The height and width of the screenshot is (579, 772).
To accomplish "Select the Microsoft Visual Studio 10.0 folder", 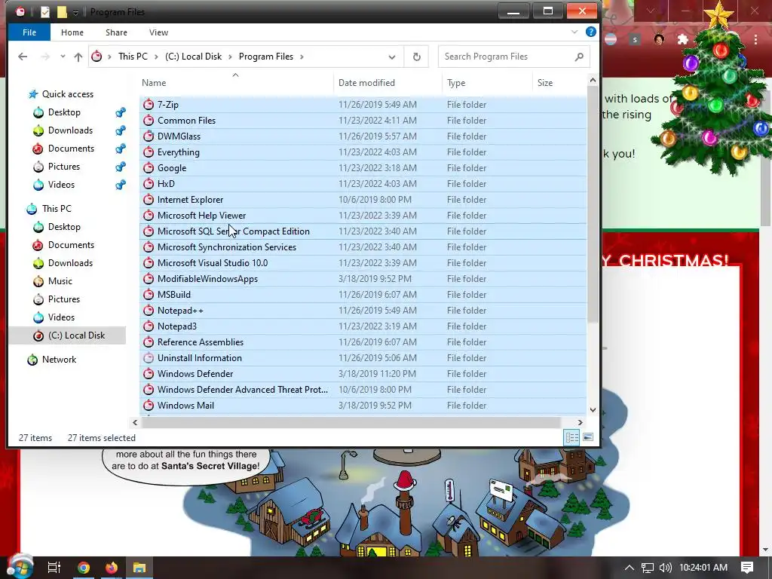I will tap(213, 263).
